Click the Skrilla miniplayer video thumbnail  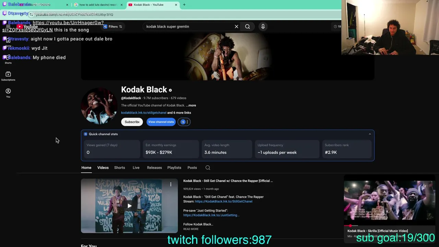tap(390, 200)
